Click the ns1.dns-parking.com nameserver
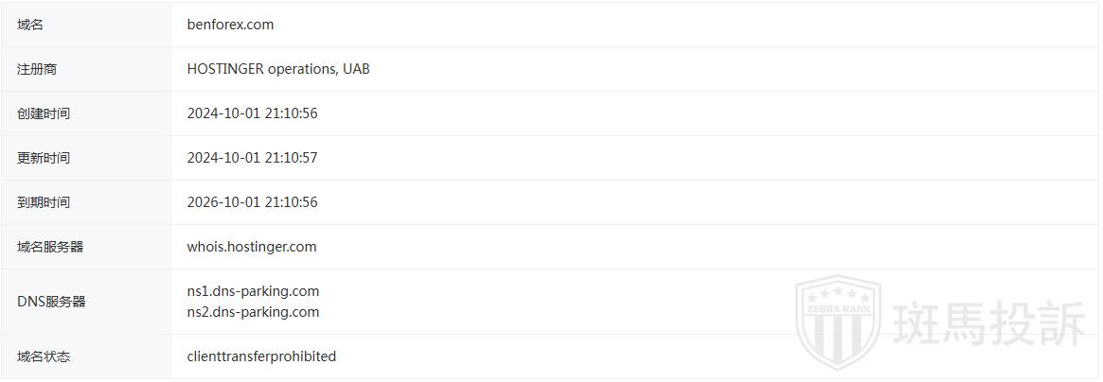1103x382 pixels. pos(253,291)
